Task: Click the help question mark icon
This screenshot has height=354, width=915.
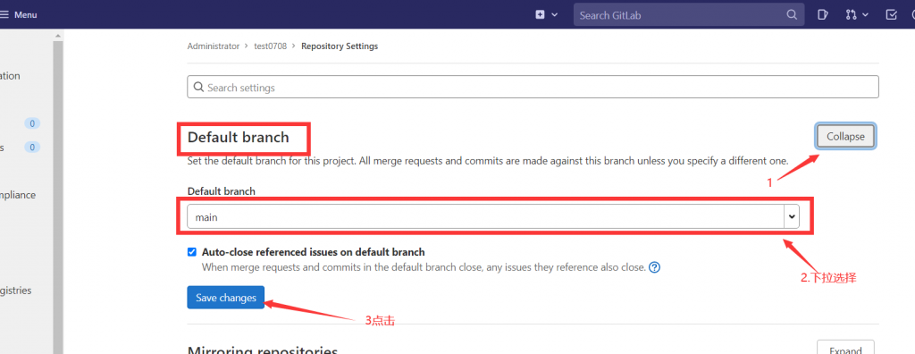Action: pyautogui.click(x=654, y=267)
